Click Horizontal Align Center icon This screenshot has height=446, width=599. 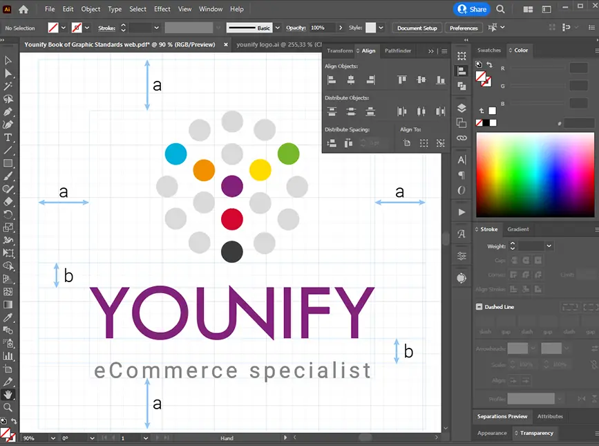pyautogui.click(x=351, y=80)
